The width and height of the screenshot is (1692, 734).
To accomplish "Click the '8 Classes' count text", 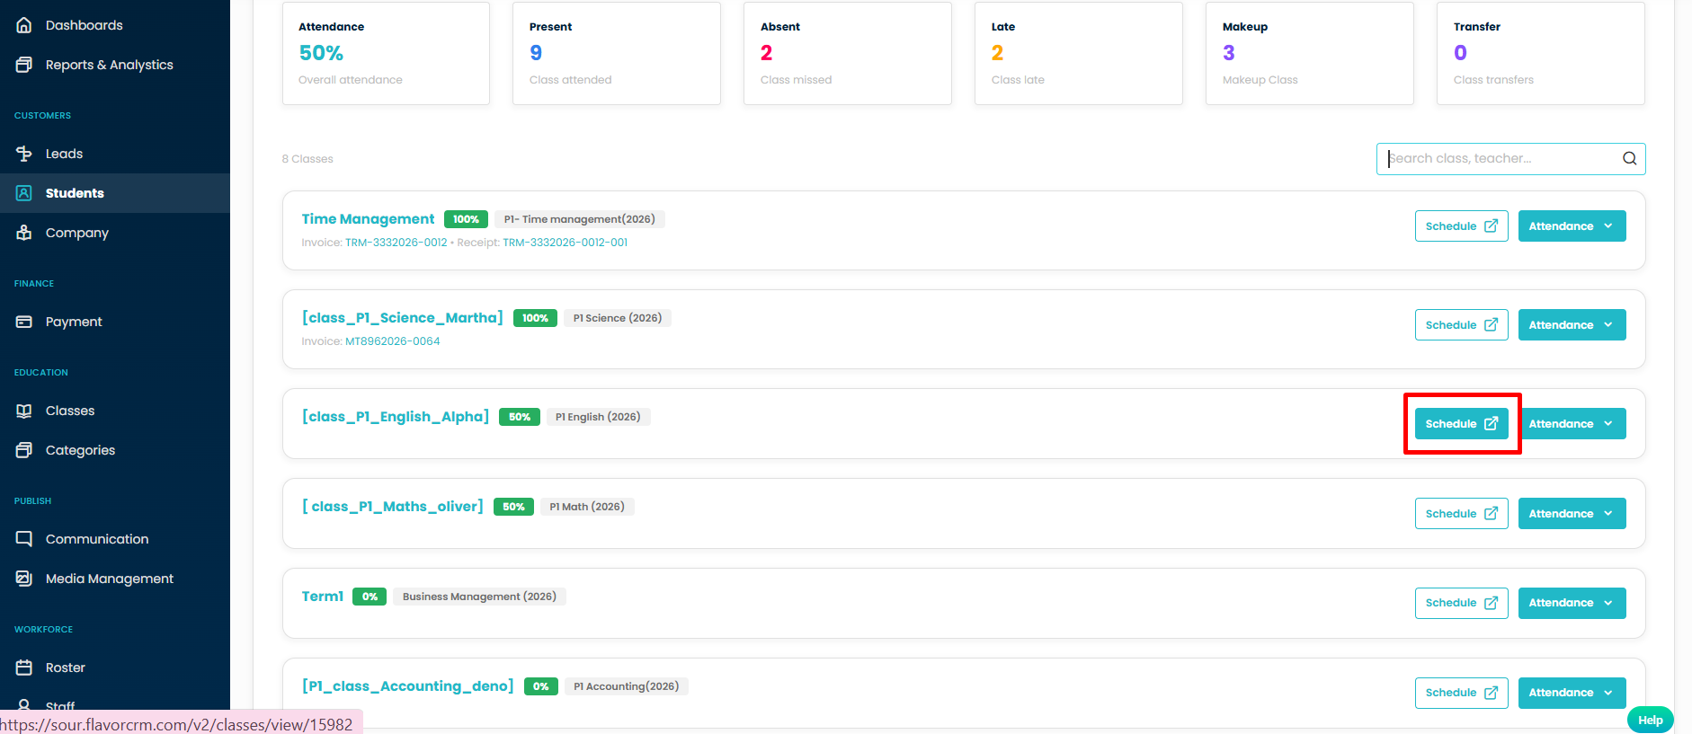I will 307,159.
